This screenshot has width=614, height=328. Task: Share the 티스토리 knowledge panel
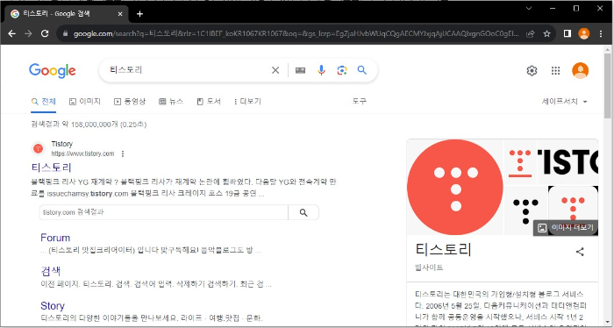point(580,252)
